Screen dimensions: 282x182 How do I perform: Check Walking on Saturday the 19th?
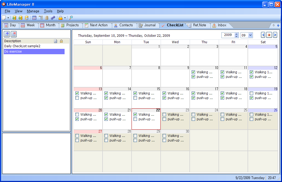tap(251, 93)
